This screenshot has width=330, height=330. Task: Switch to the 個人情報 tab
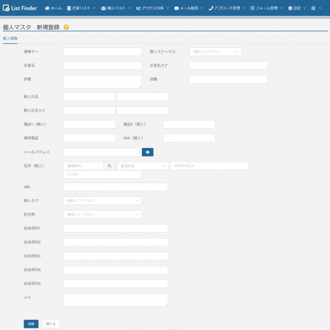click(x=10, y=38)
